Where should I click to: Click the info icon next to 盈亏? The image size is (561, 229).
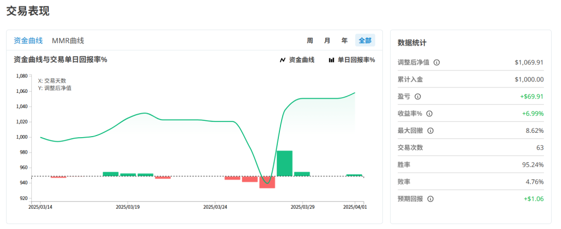tap(417, 97)
